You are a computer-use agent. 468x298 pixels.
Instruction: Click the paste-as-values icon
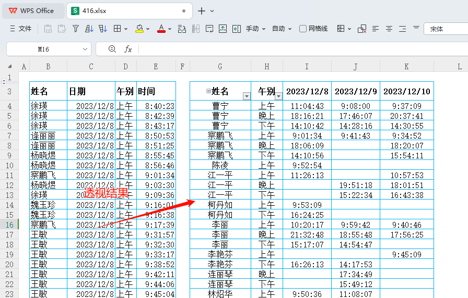tap(48, 29)
